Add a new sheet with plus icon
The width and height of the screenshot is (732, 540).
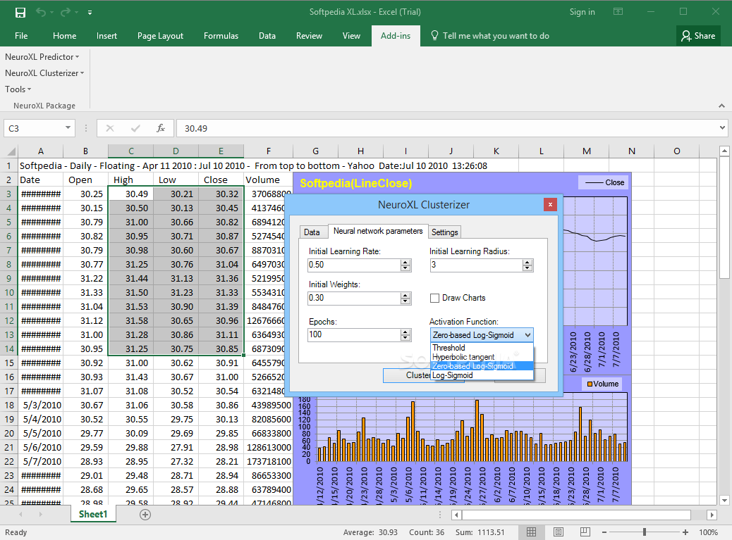tap(145, 515)
